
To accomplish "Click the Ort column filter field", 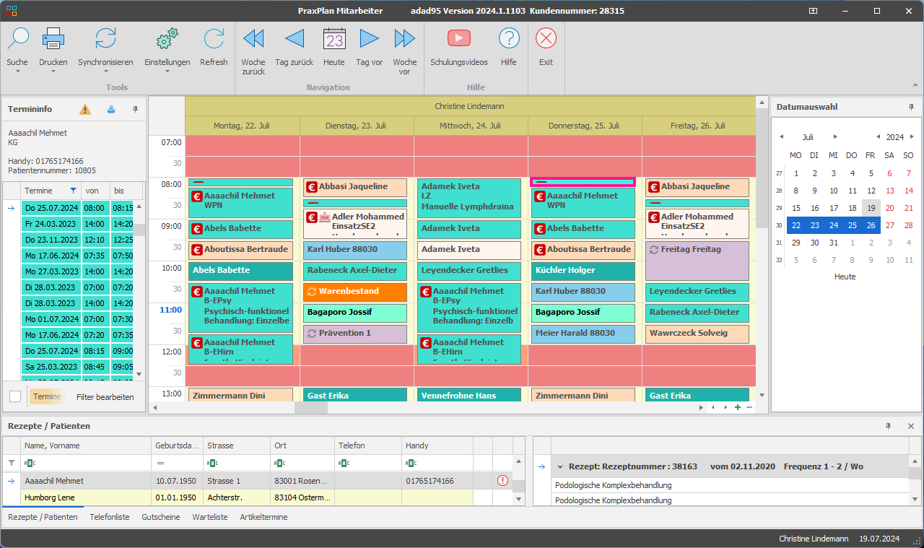I will (x=303, y=463).
